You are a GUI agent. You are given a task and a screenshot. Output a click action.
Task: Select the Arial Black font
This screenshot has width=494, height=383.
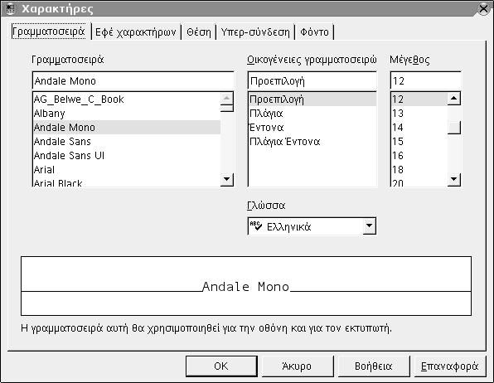(x=126, y=182)
